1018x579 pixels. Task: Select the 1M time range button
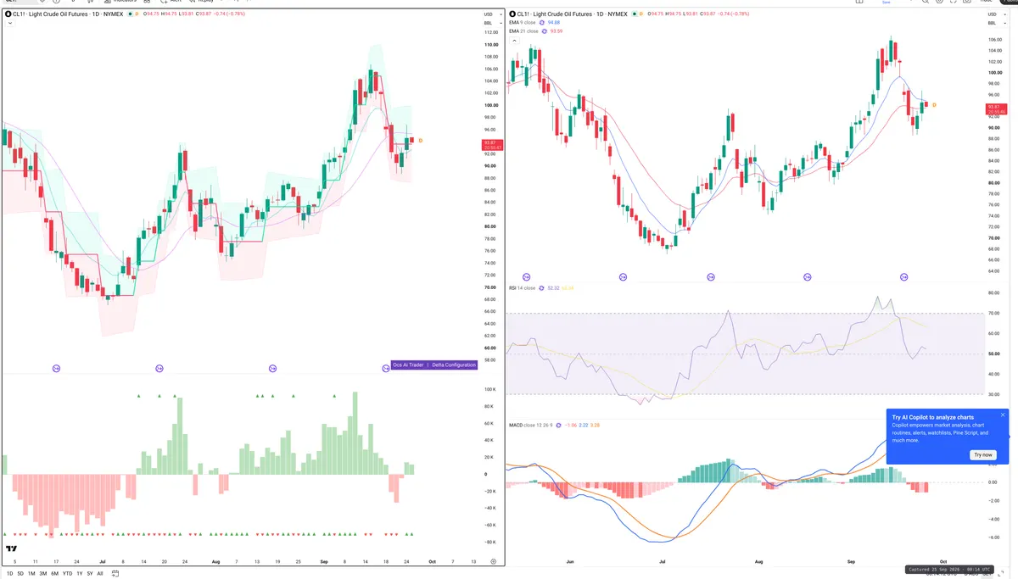coord(31,573)
